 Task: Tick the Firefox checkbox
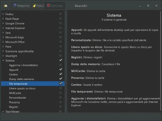[x=61, y=14]
